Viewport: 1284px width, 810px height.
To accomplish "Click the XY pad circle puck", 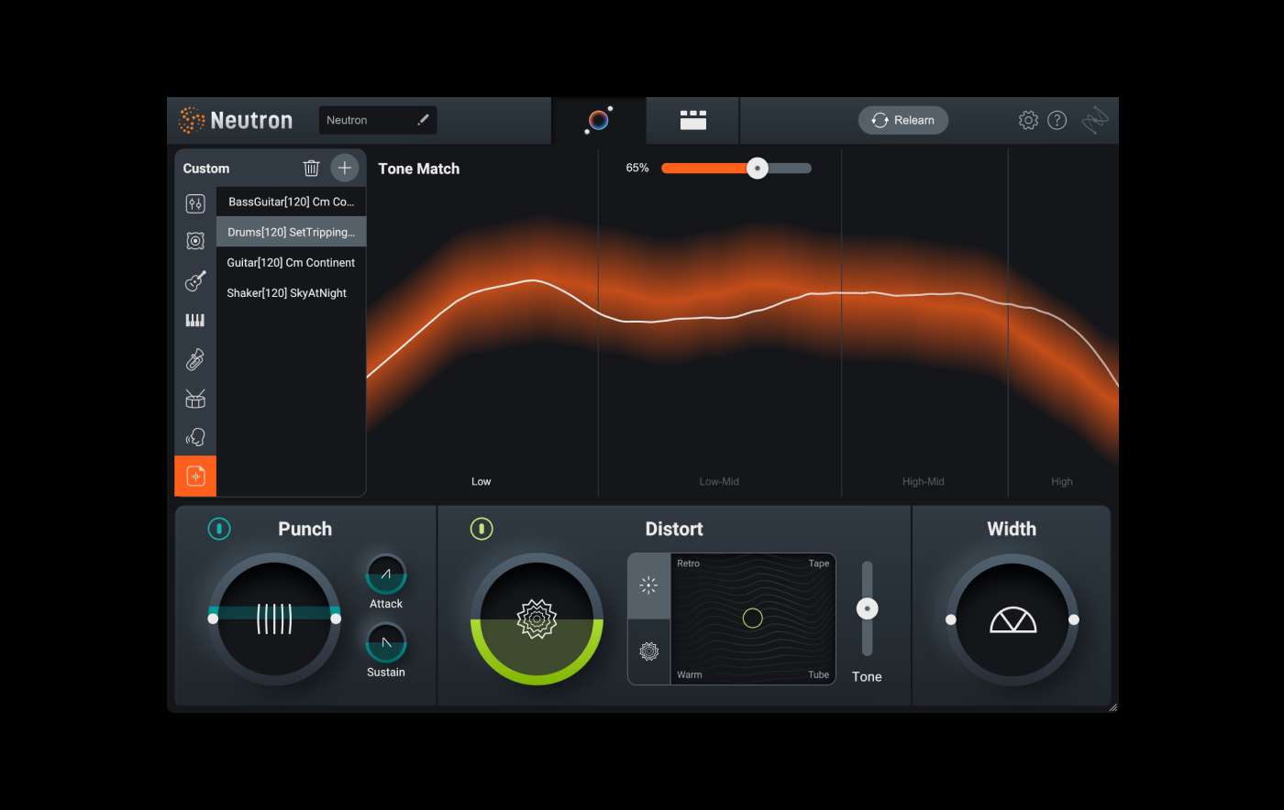I will coord(753,618).
